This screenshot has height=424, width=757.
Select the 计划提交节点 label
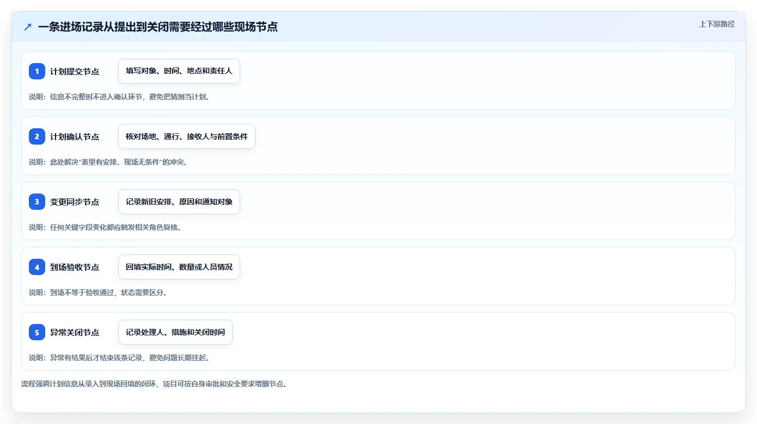point(75,71)
